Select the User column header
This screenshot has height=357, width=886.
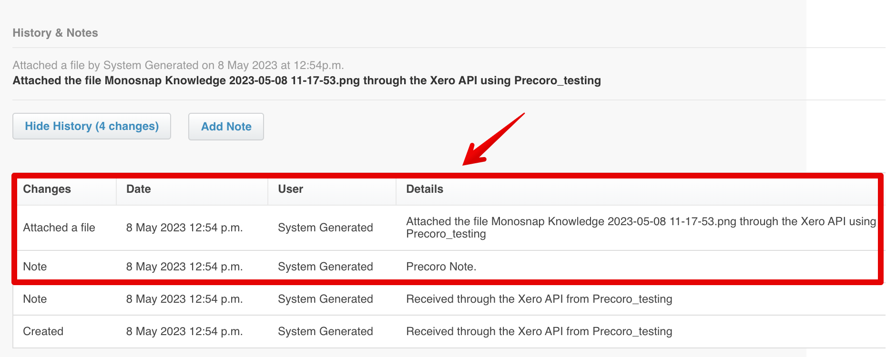coord(290,189)
